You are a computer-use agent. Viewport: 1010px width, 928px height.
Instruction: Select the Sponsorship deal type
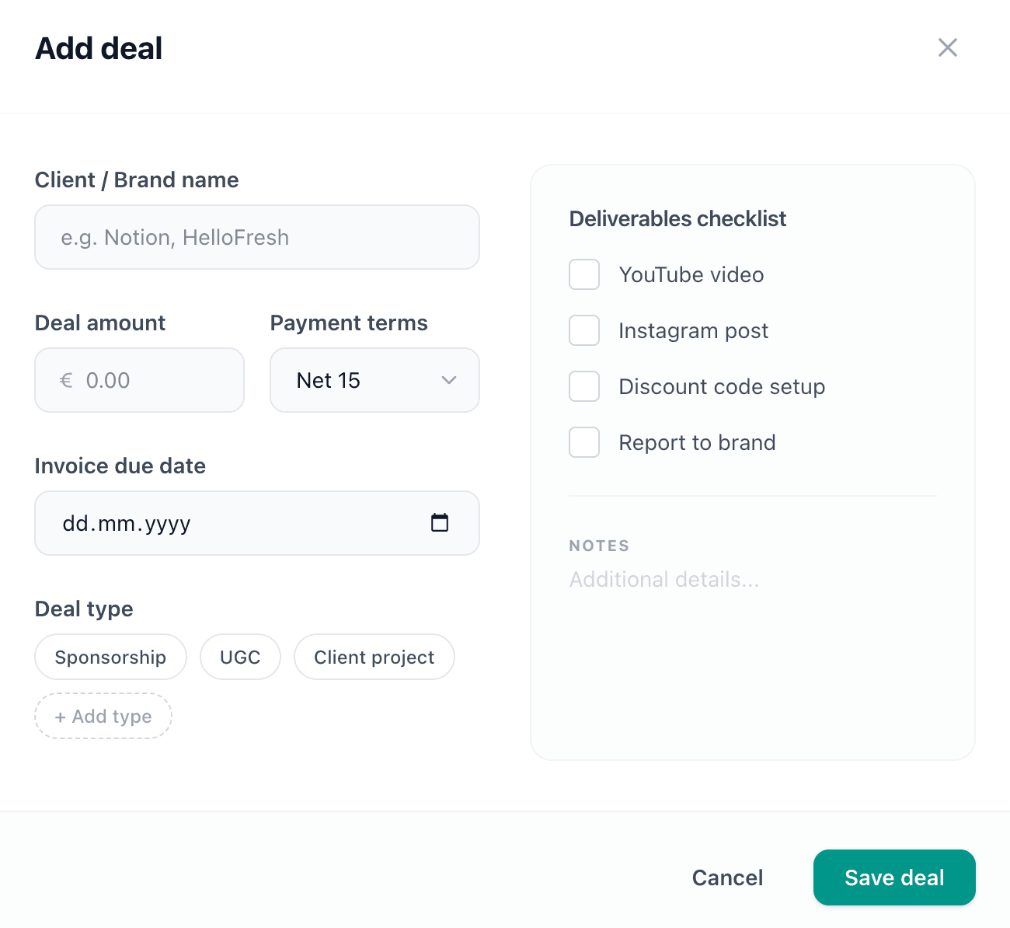point(110,657)
